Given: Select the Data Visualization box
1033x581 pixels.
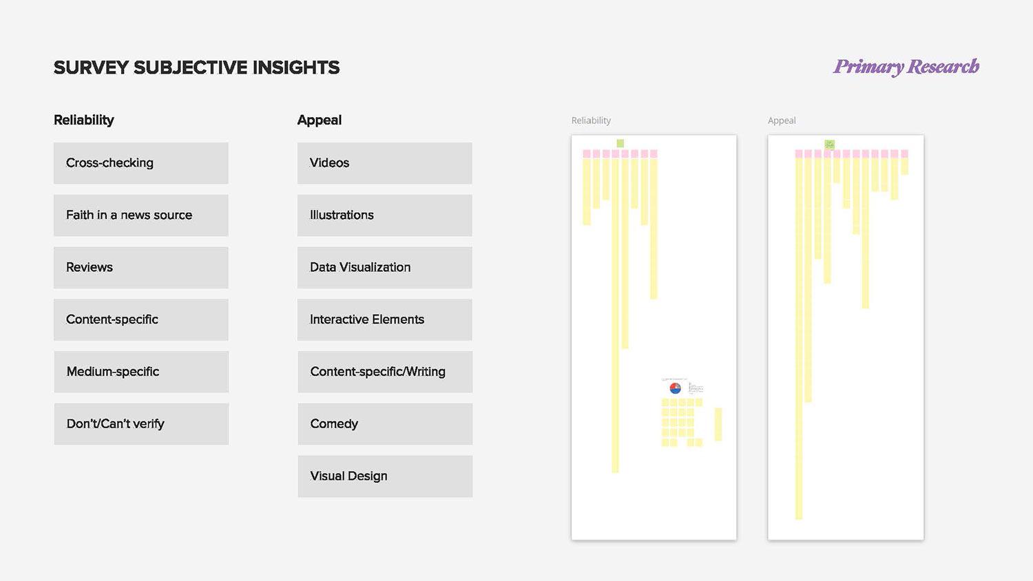Looking at the screenshot, I should (x=384, y=268).
